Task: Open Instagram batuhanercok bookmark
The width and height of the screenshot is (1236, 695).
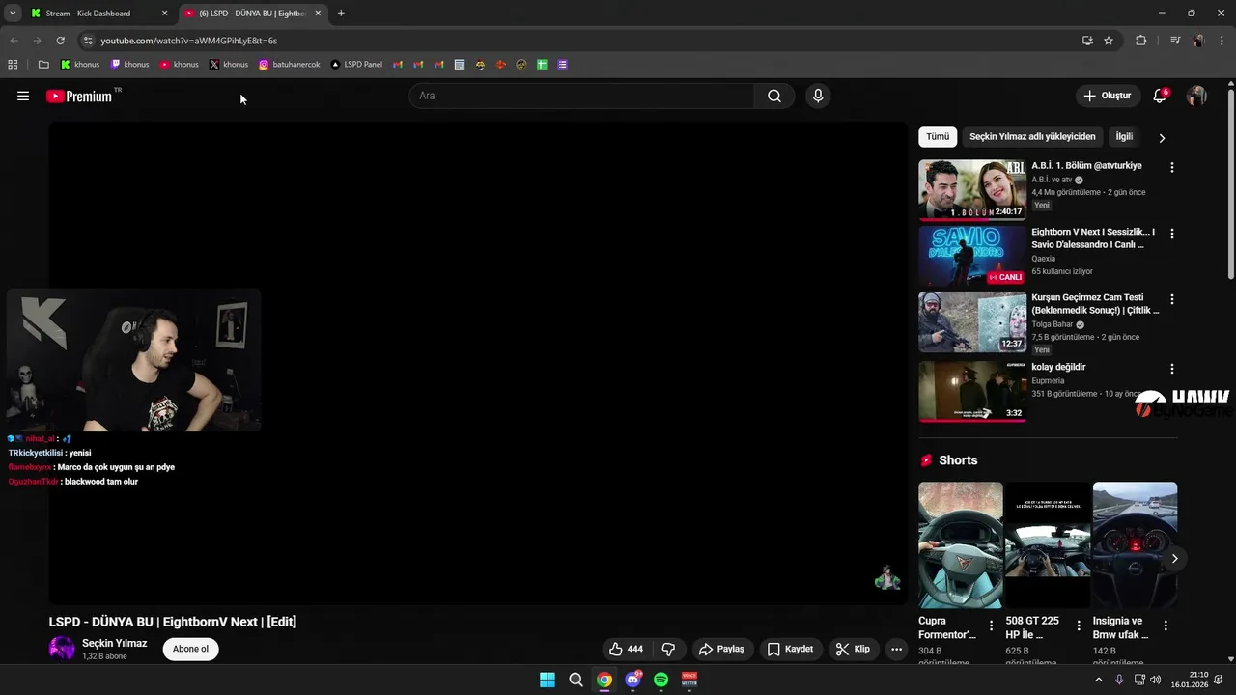Action: [x=289, y=65]
